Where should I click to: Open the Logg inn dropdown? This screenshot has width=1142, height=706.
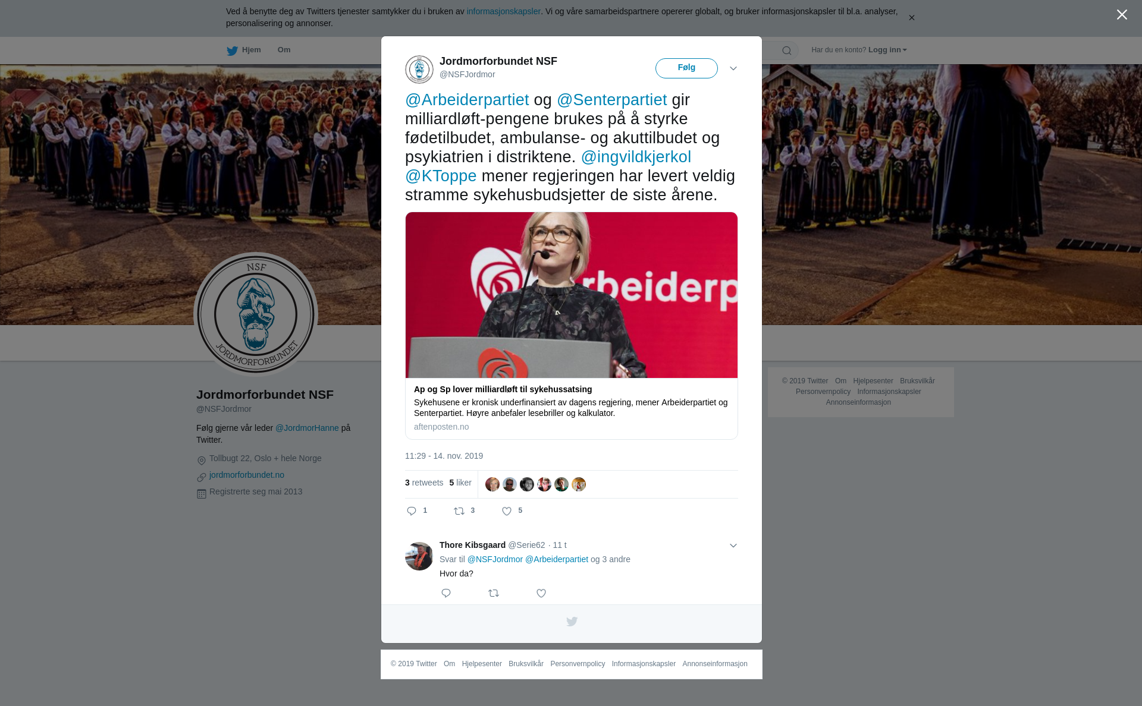(887, 50)
